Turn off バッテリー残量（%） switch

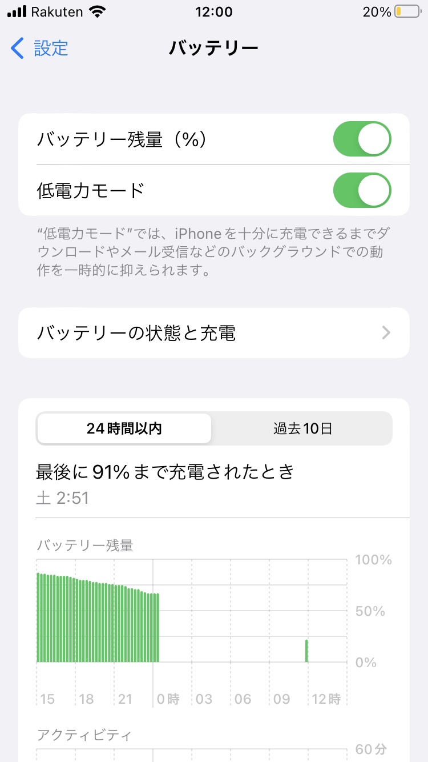[x=362, y=139]
